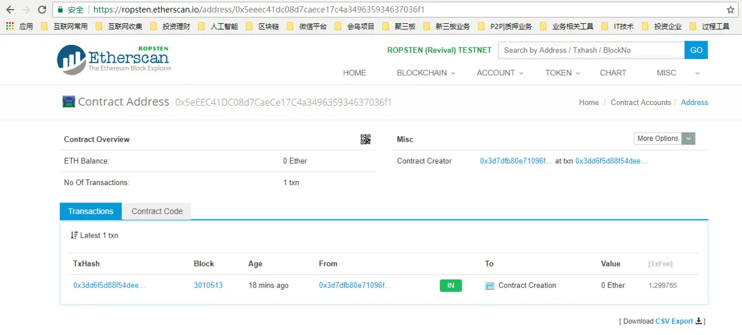Image resolution: width=742 pixels, height=335 pixels.
Task: Click the download icon next to CSV Export
Action: pos(698,321)
